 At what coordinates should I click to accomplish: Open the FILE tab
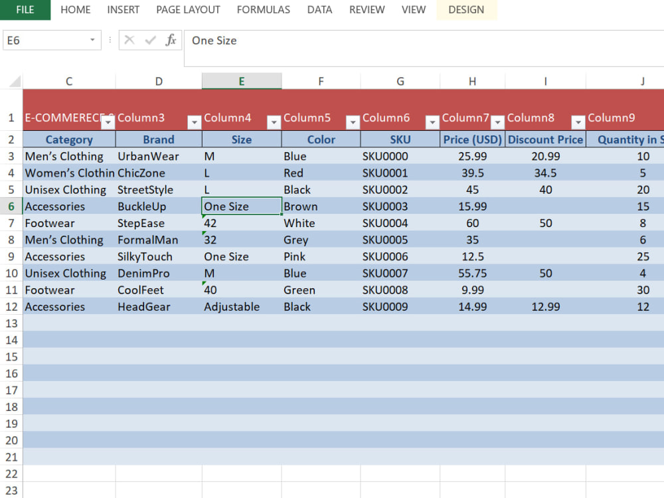point(25,10)
